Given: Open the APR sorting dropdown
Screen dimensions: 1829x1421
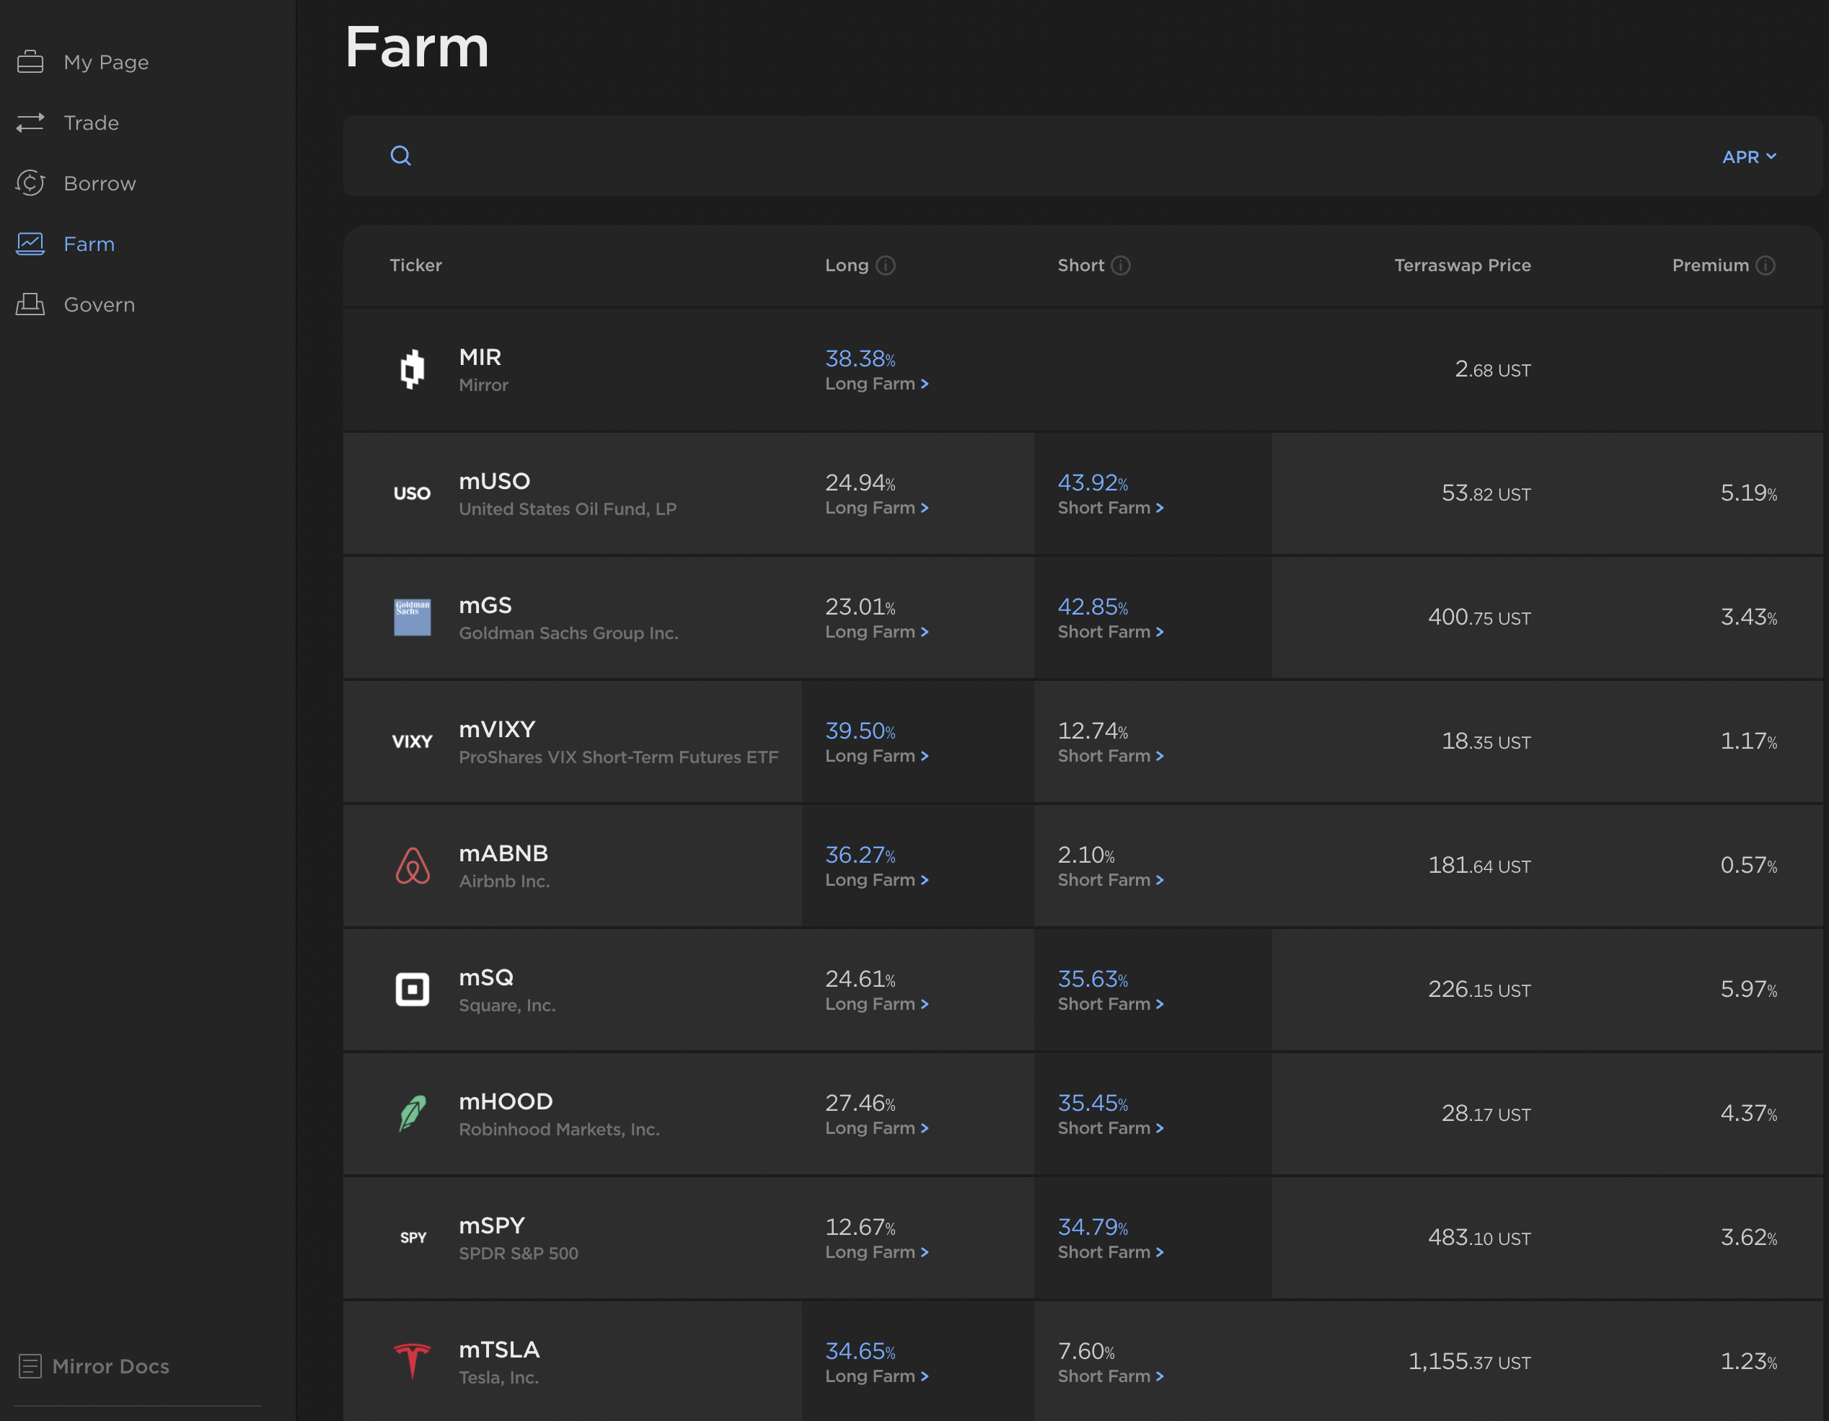Looking at the screenshot, I should click(x=1749, y=157).
